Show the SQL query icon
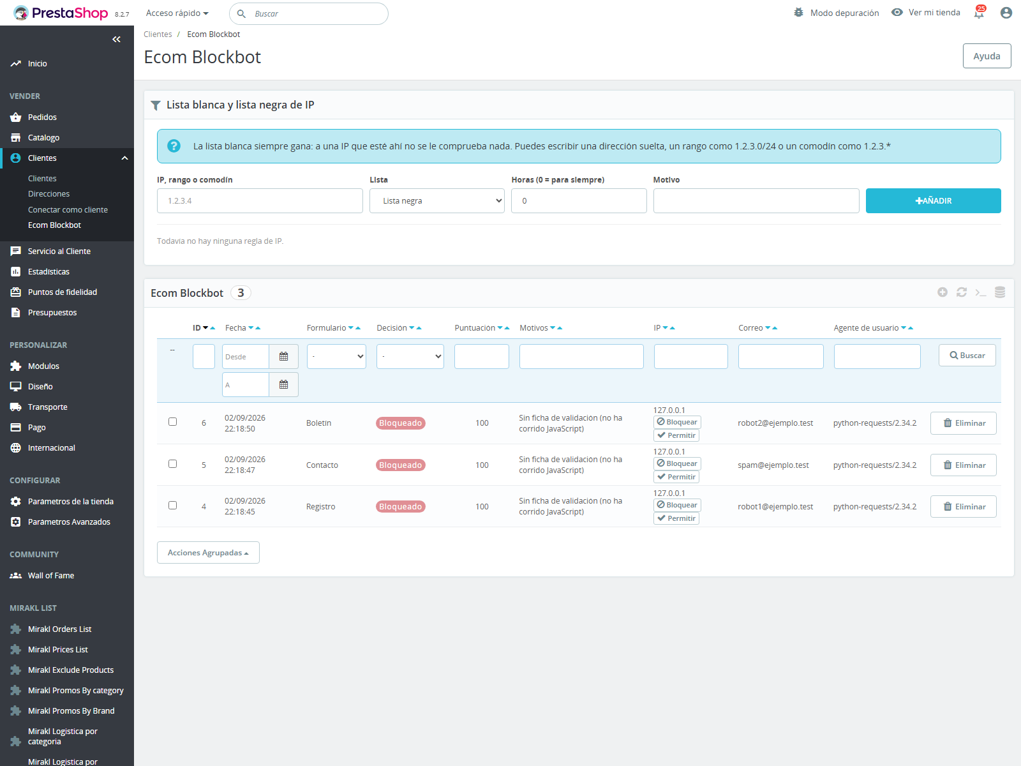The width and height of the screenshot is (1021, 766). coord(981,292)
